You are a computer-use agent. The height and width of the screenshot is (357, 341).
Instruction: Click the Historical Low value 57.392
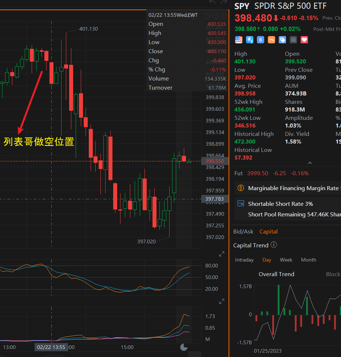(243, 157)
